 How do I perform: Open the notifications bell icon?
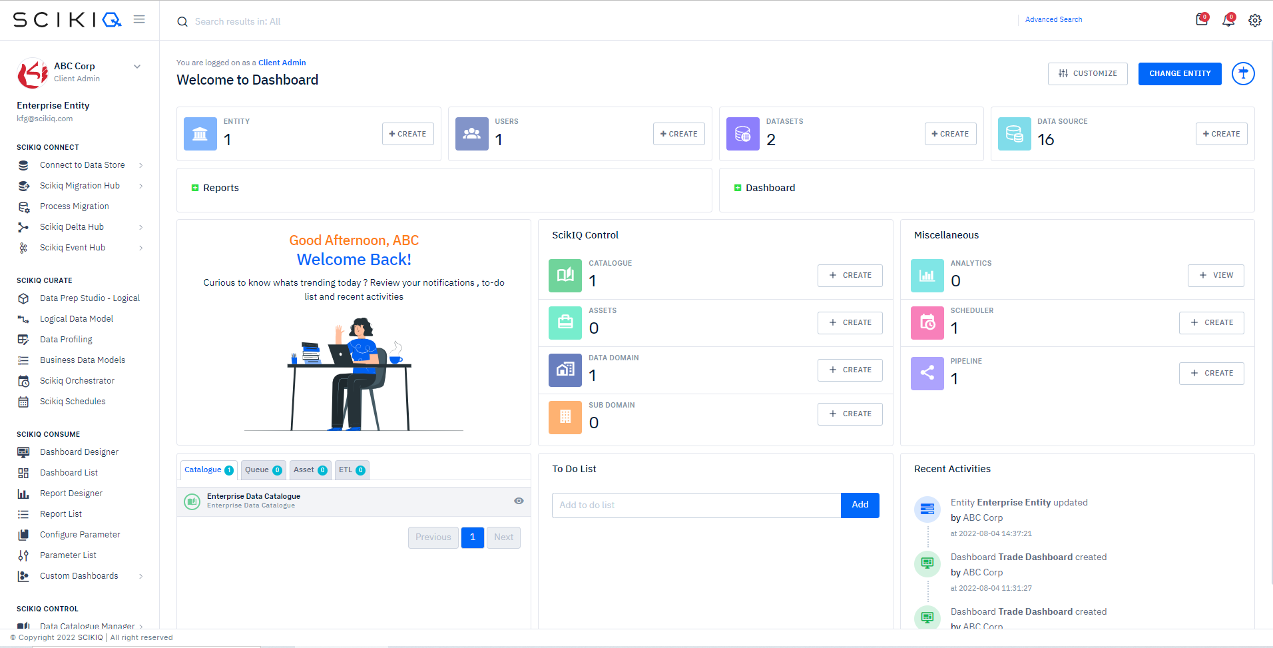tap(1228, 20)
